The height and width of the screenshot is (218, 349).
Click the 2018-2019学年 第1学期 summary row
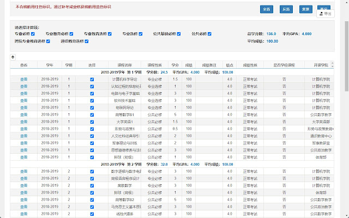172,72
